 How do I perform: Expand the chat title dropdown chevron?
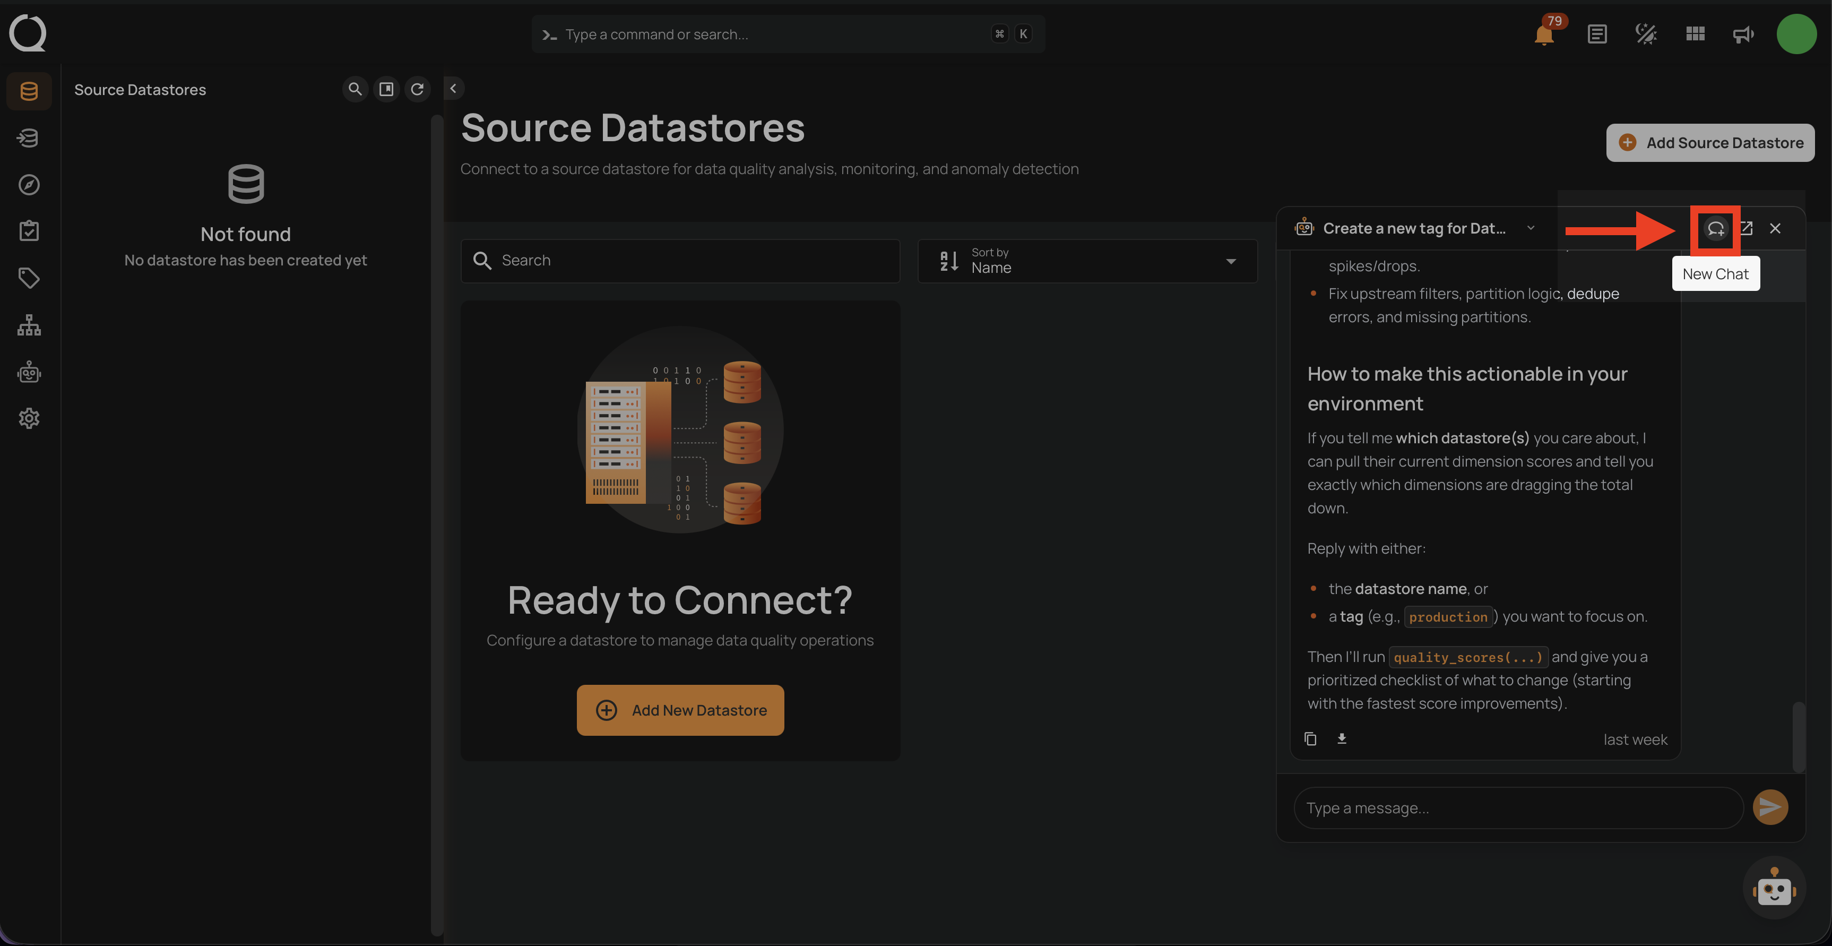point(1531,228)
